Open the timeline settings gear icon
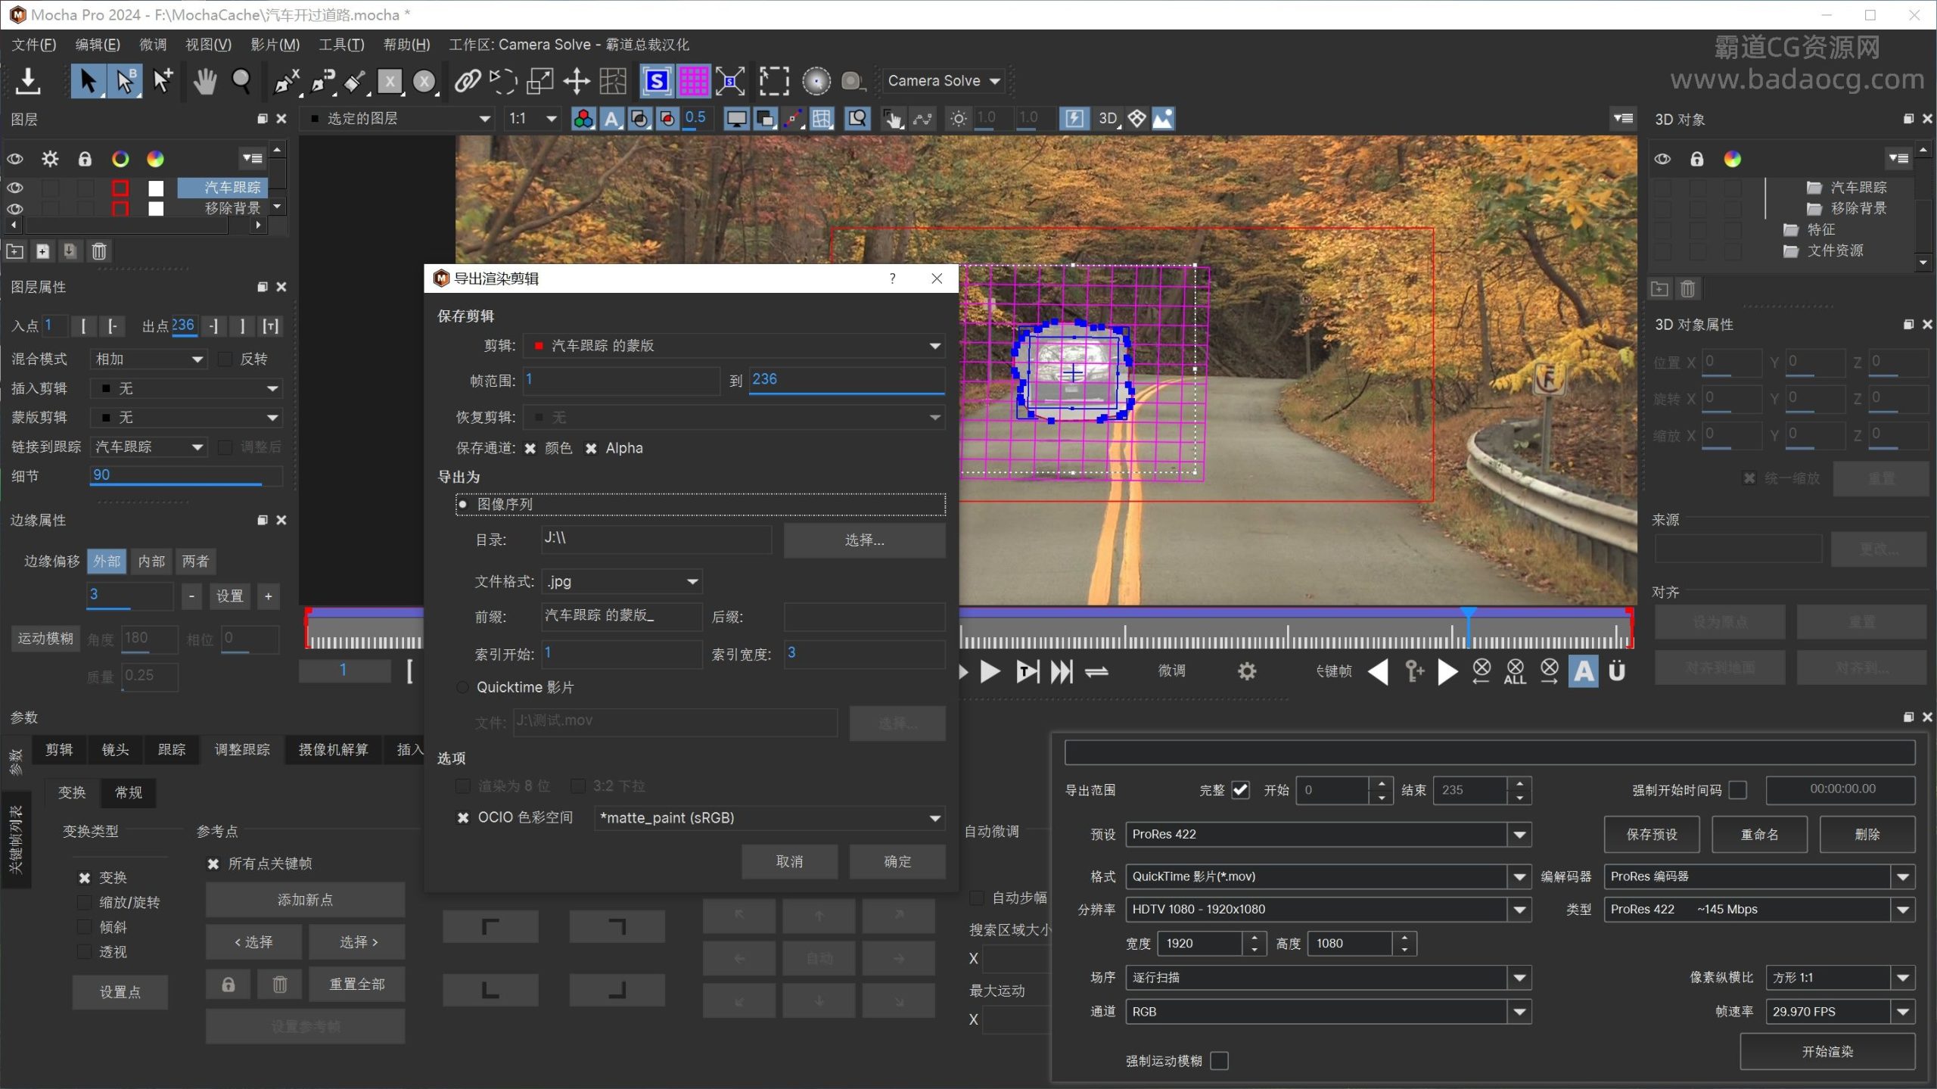This screenshot has height=1089, width=1937. pos(1247,671)
